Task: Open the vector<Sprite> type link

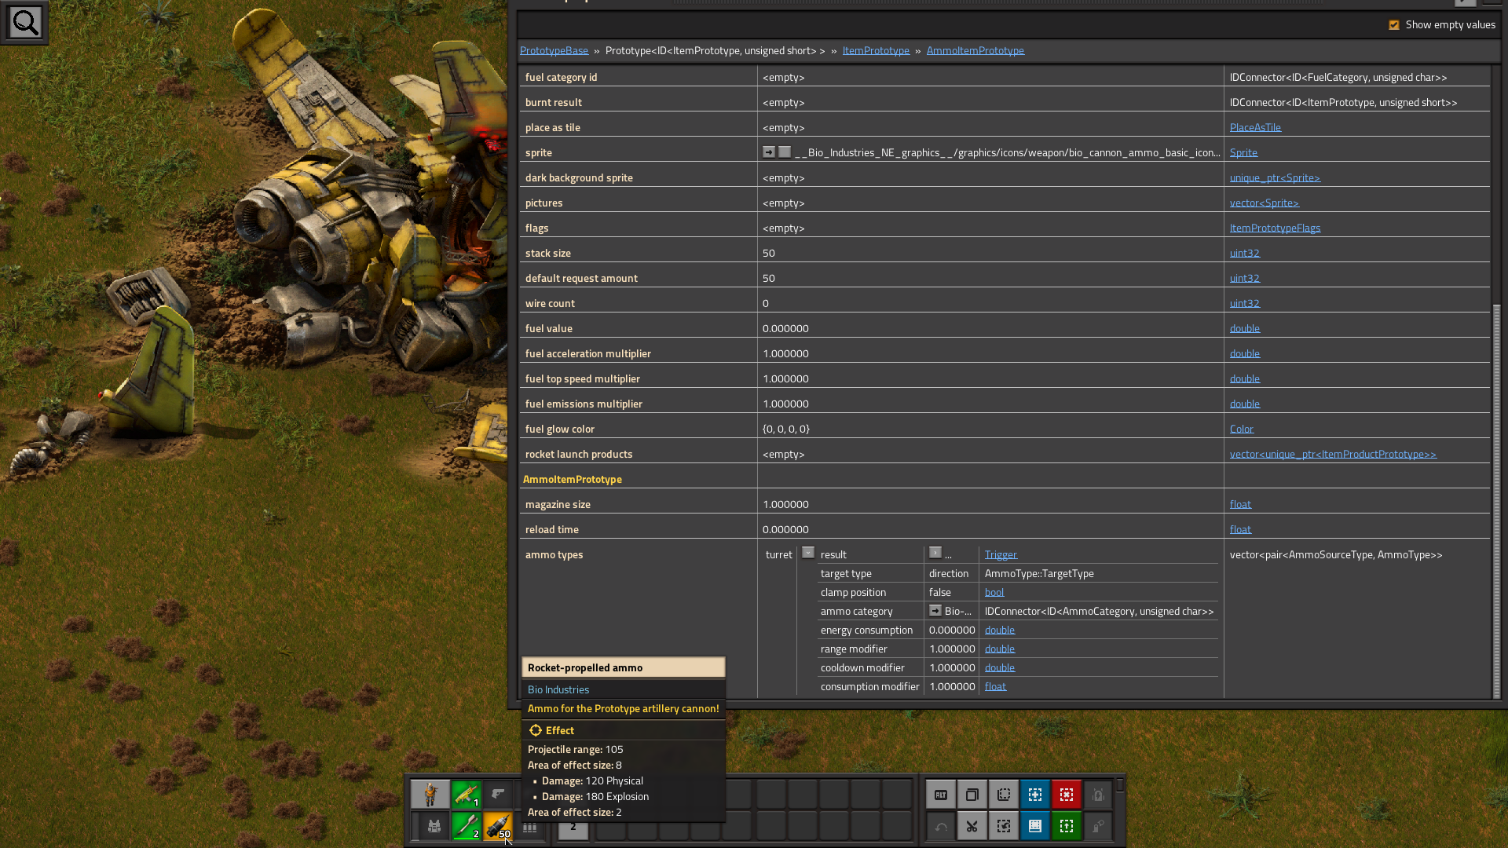Action: [1265, 203]
